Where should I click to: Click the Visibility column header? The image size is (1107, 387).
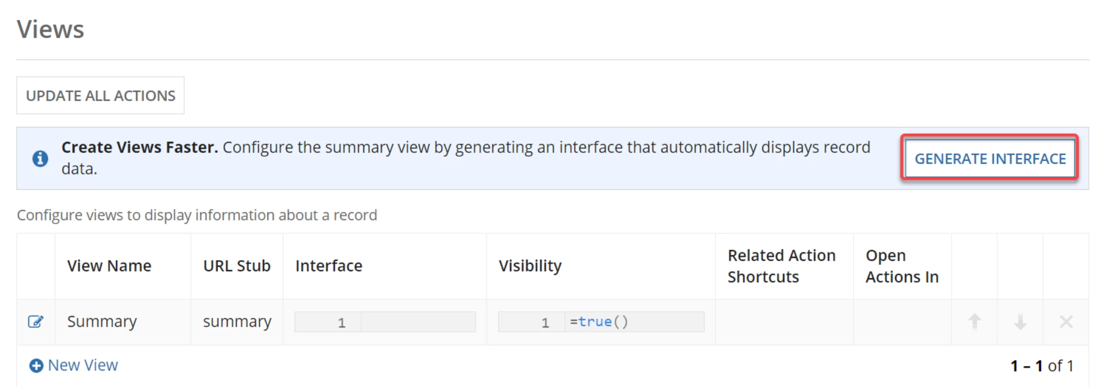click(530, 265)
